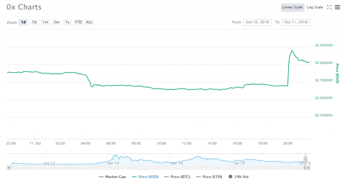Viewport: 343px width, 181px height.
Task: Select 1y zoom period
Action: coord(67,22)
